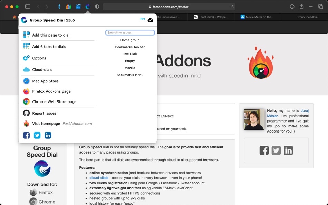
Task: Go back with Safari back arrow
Action: (38, 7)
